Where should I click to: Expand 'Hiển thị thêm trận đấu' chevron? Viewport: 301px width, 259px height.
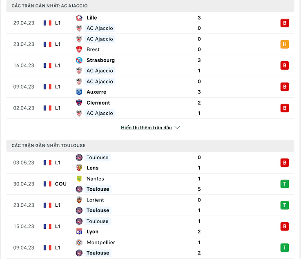tap(177, 128)
